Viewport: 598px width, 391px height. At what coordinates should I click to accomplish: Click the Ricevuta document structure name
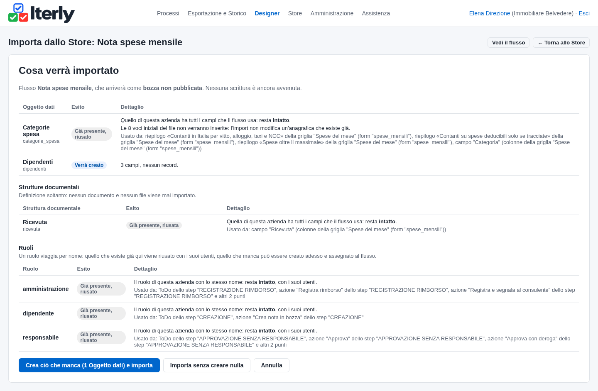tap(35, 222)
